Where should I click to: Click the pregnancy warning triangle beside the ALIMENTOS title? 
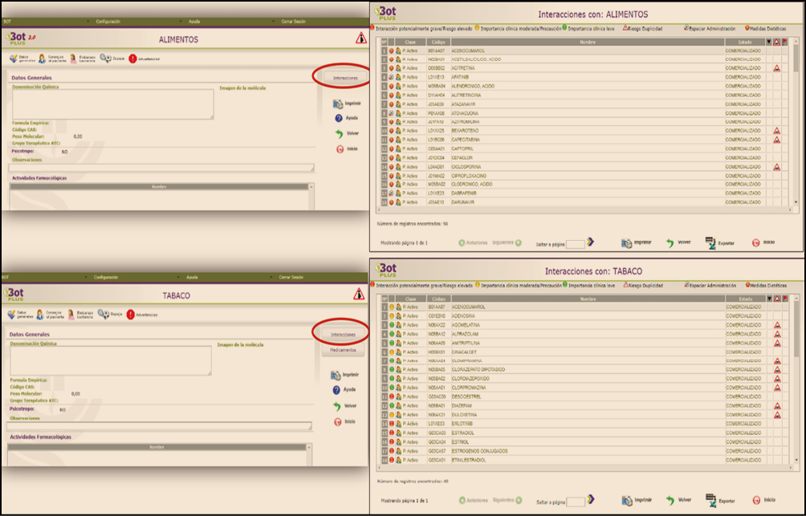[361, 39]
